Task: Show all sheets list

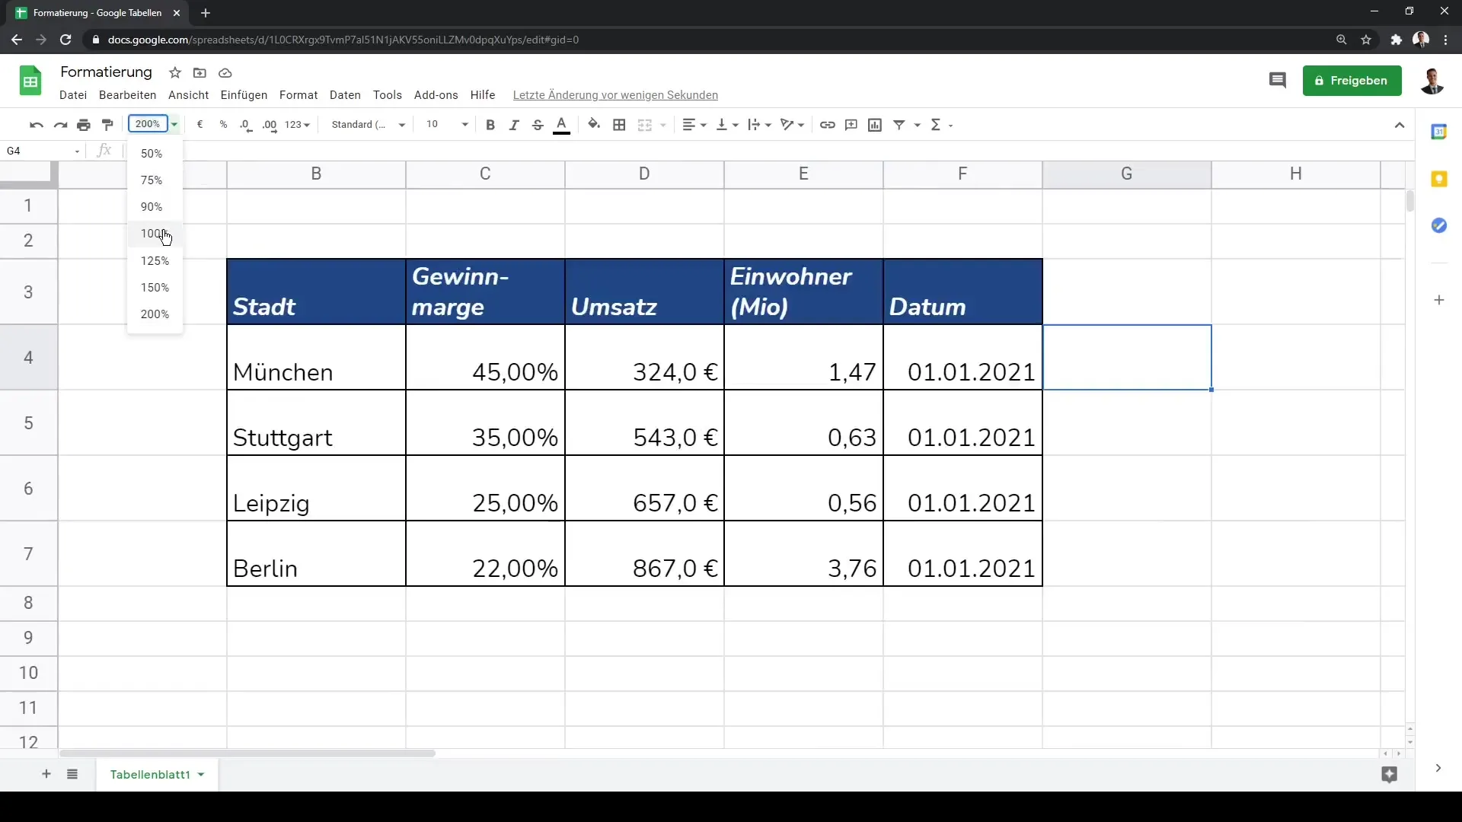Action: click(x=72, y=774)
